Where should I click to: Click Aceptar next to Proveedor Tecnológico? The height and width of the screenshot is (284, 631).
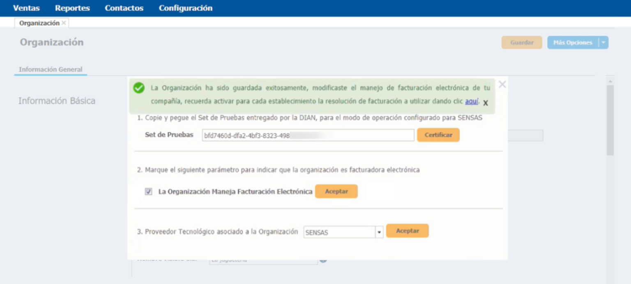point(407,231)
